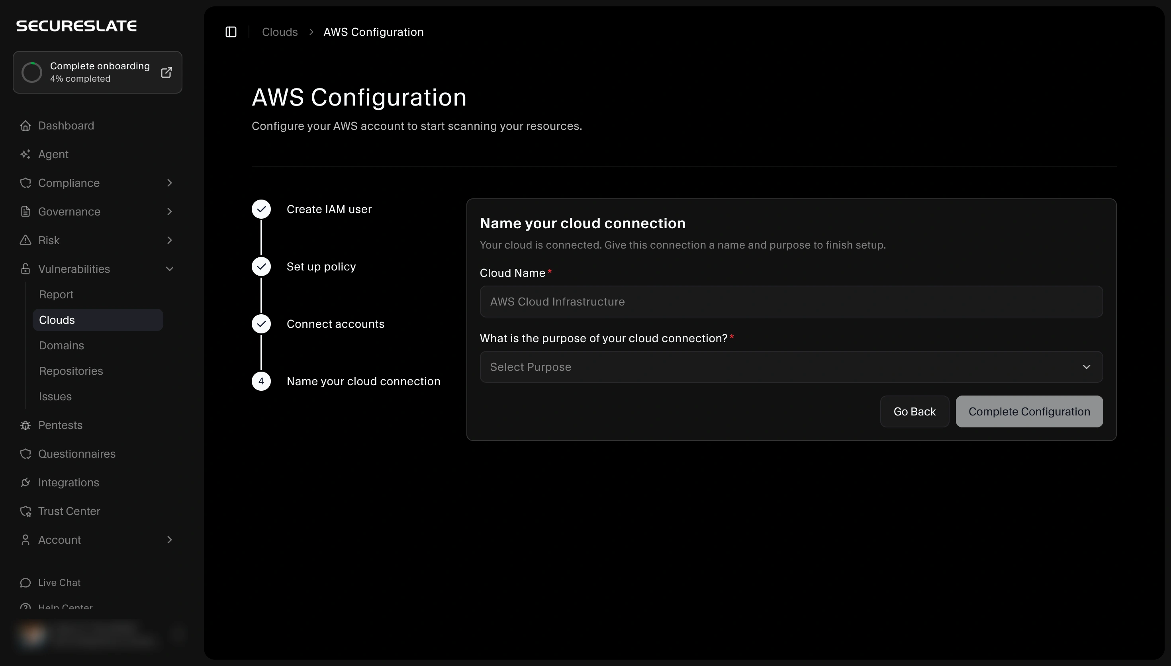Click the SecureSlate logo
Screen dimensions: 1171x666
(76, 26)
